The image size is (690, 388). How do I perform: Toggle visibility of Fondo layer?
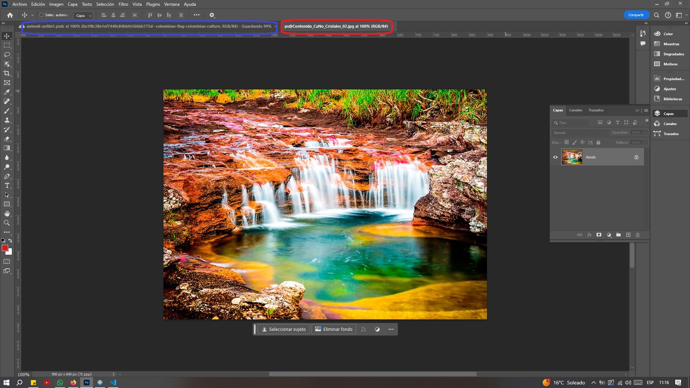[x=555, y=157]
